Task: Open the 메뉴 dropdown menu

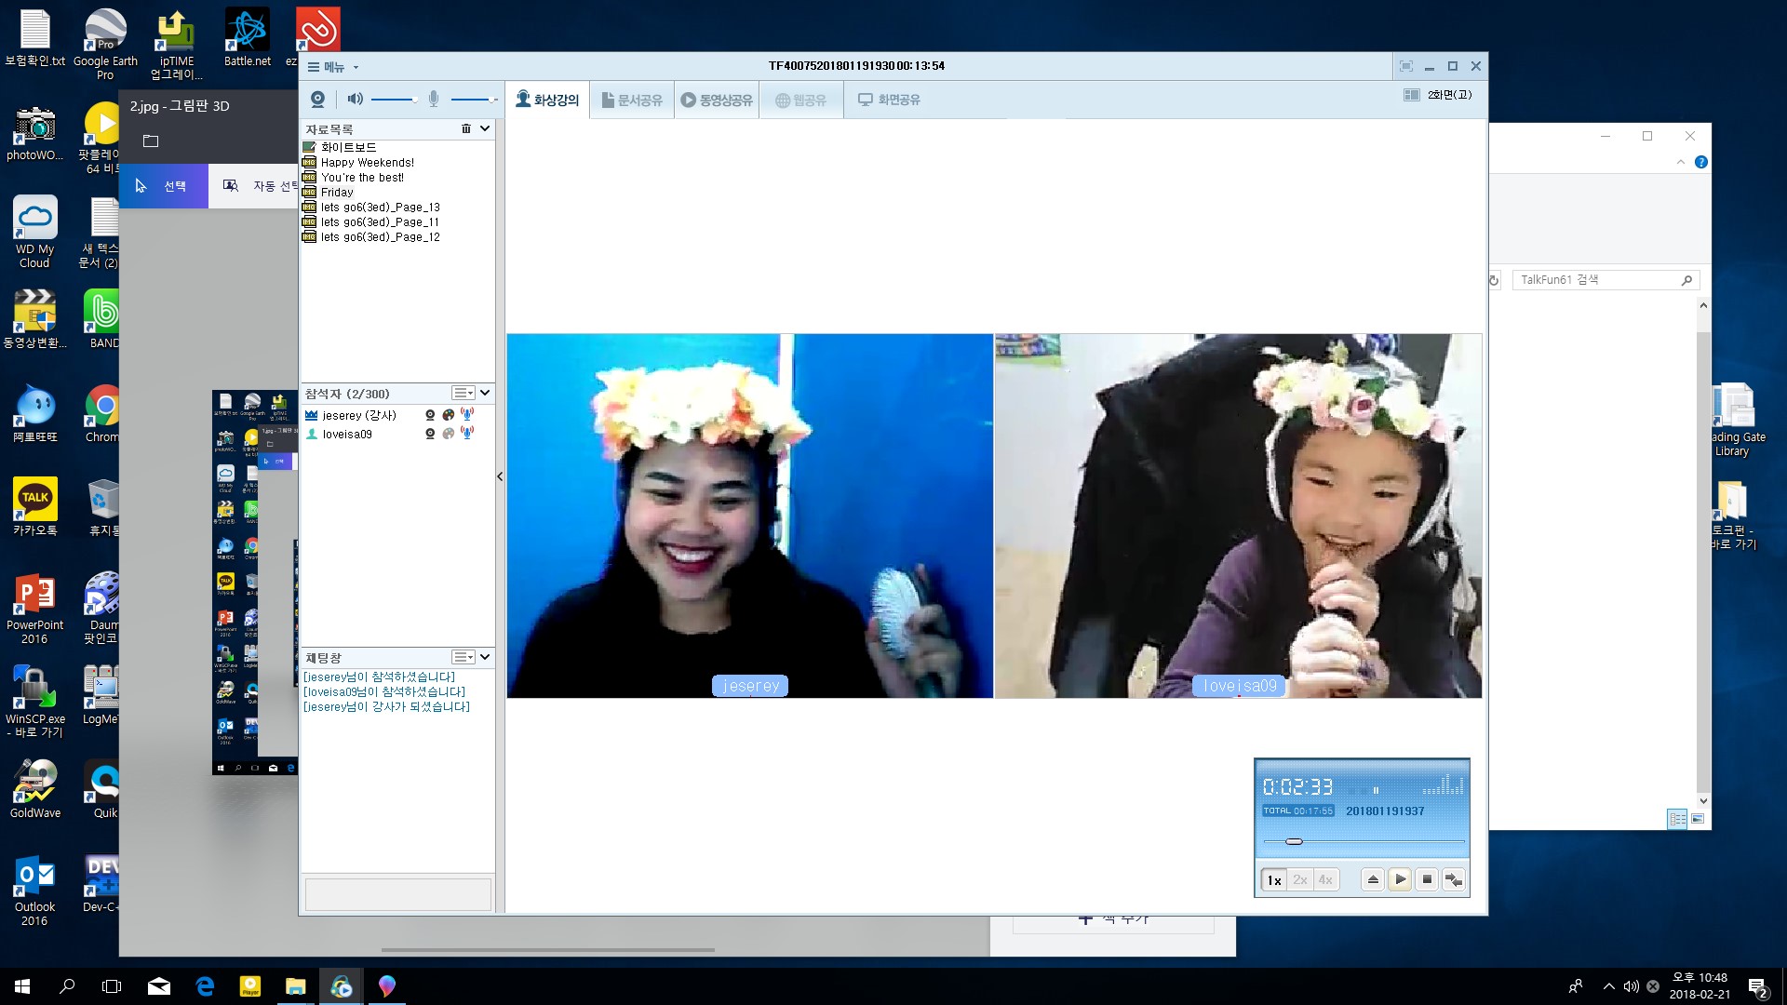Action: [x=333, y=66]
